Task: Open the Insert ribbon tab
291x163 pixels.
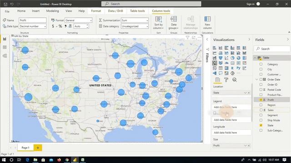Action: click(35, 11)
